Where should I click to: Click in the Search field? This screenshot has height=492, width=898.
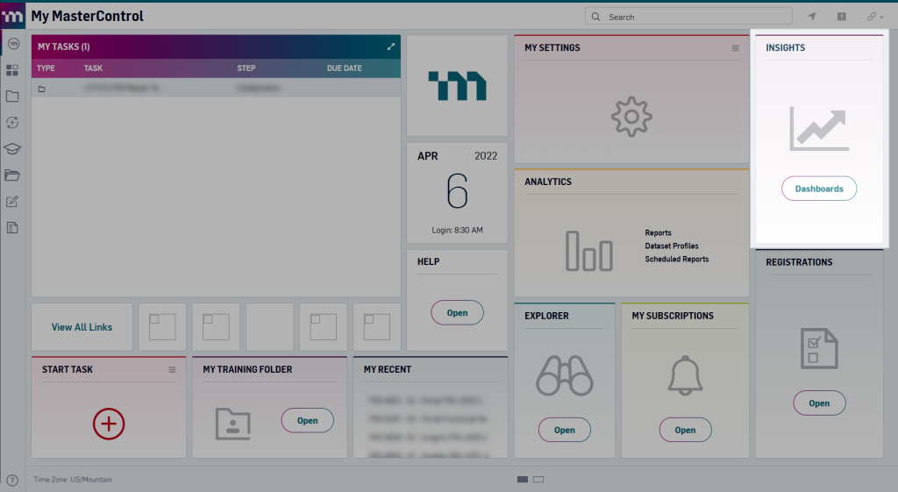coord(688,17)
